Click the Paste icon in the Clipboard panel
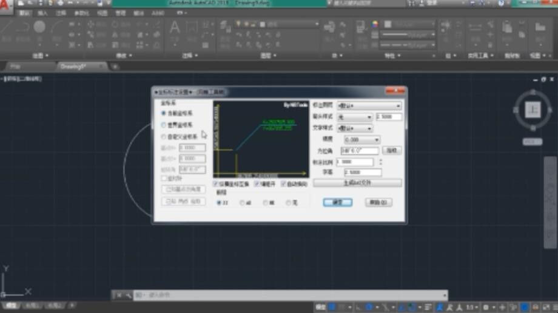The image size is (558, 313). point(506,28)
